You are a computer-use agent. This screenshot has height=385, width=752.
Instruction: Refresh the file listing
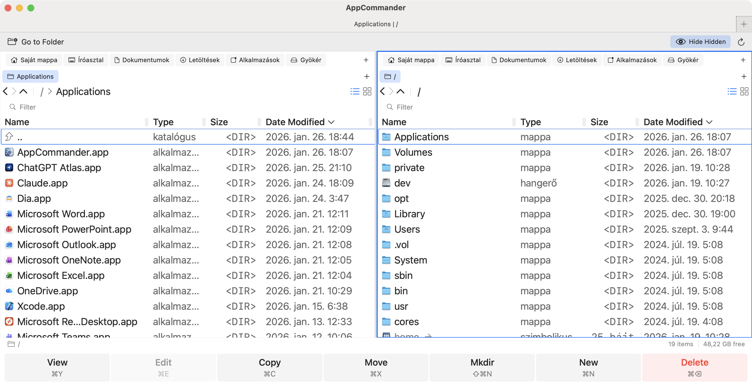point(741,42)
